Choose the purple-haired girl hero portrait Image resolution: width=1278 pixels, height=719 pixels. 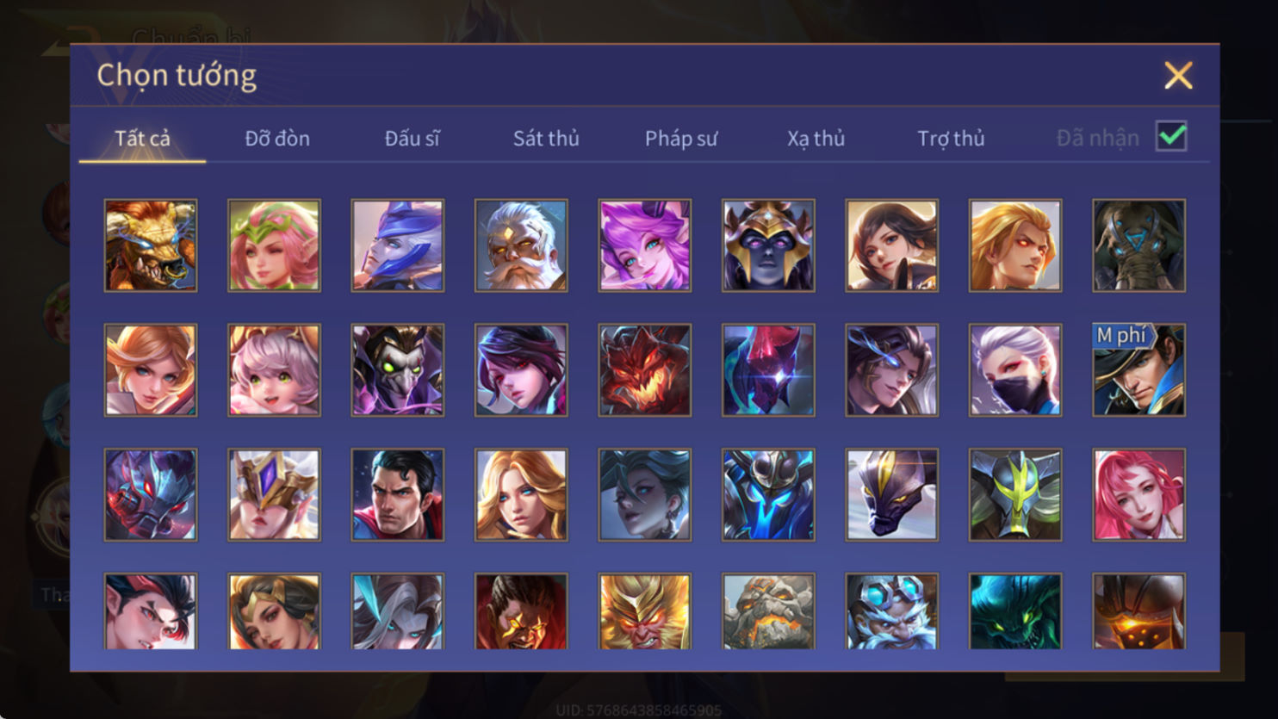pyautogui.click(x=645, y=245)
